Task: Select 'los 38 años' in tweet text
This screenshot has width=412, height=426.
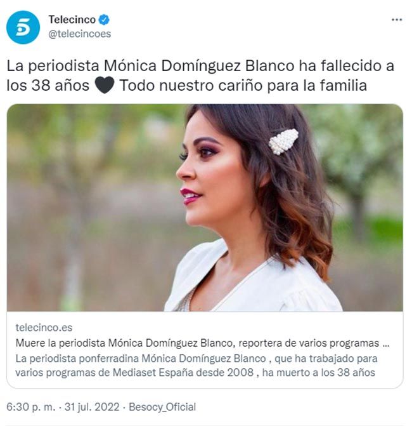Action: coord(48,85)
